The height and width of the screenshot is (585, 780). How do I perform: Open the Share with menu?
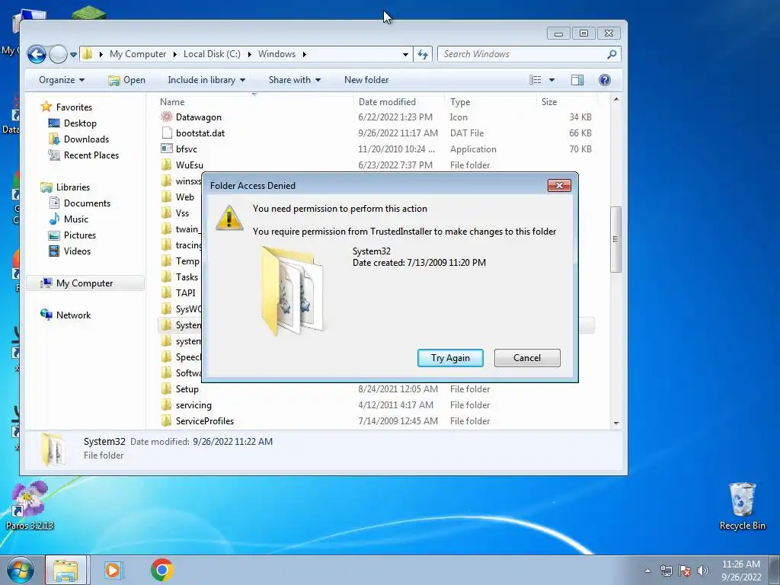coord(295,80)
